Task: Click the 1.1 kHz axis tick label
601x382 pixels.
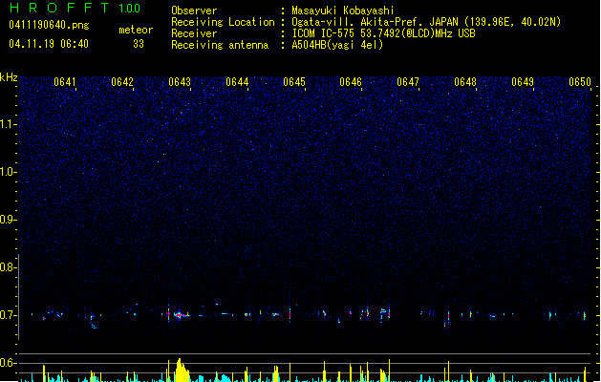Action: (x=8, y=124)
